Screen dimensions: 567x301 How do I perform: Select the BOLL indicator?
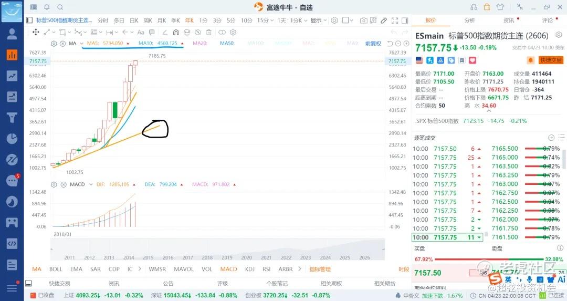pos(56,269)
